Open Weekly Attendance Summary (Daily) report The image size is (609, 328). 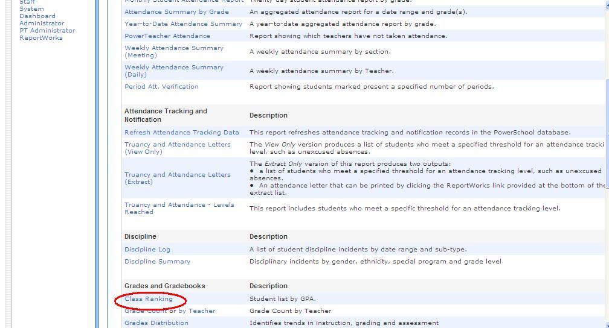[x=174, y=71]
